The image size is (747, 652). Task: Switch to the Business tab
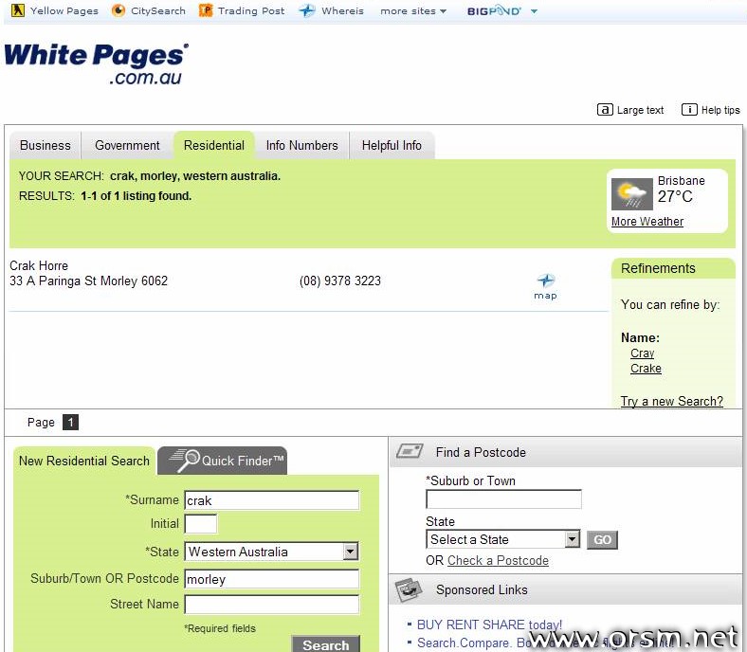[46, 145]
